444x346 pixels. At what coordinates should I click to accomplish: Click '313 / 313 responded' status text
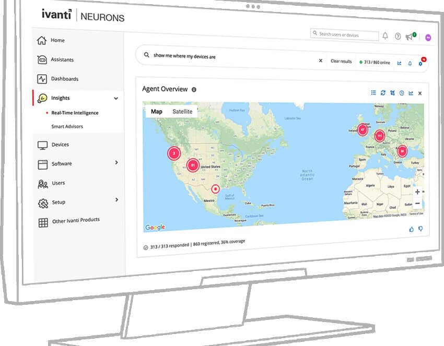click(170, 246)
